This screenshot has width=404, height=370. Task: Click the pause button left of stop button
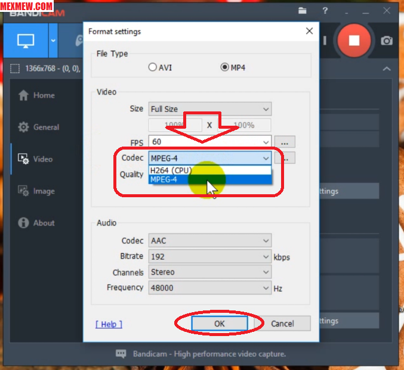point(325,41)
